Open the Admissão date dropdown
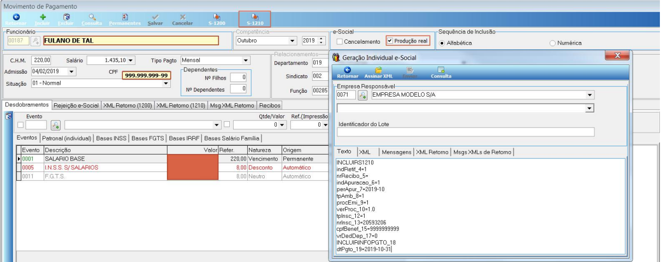661x262 pixels. [x=73, y=72]
